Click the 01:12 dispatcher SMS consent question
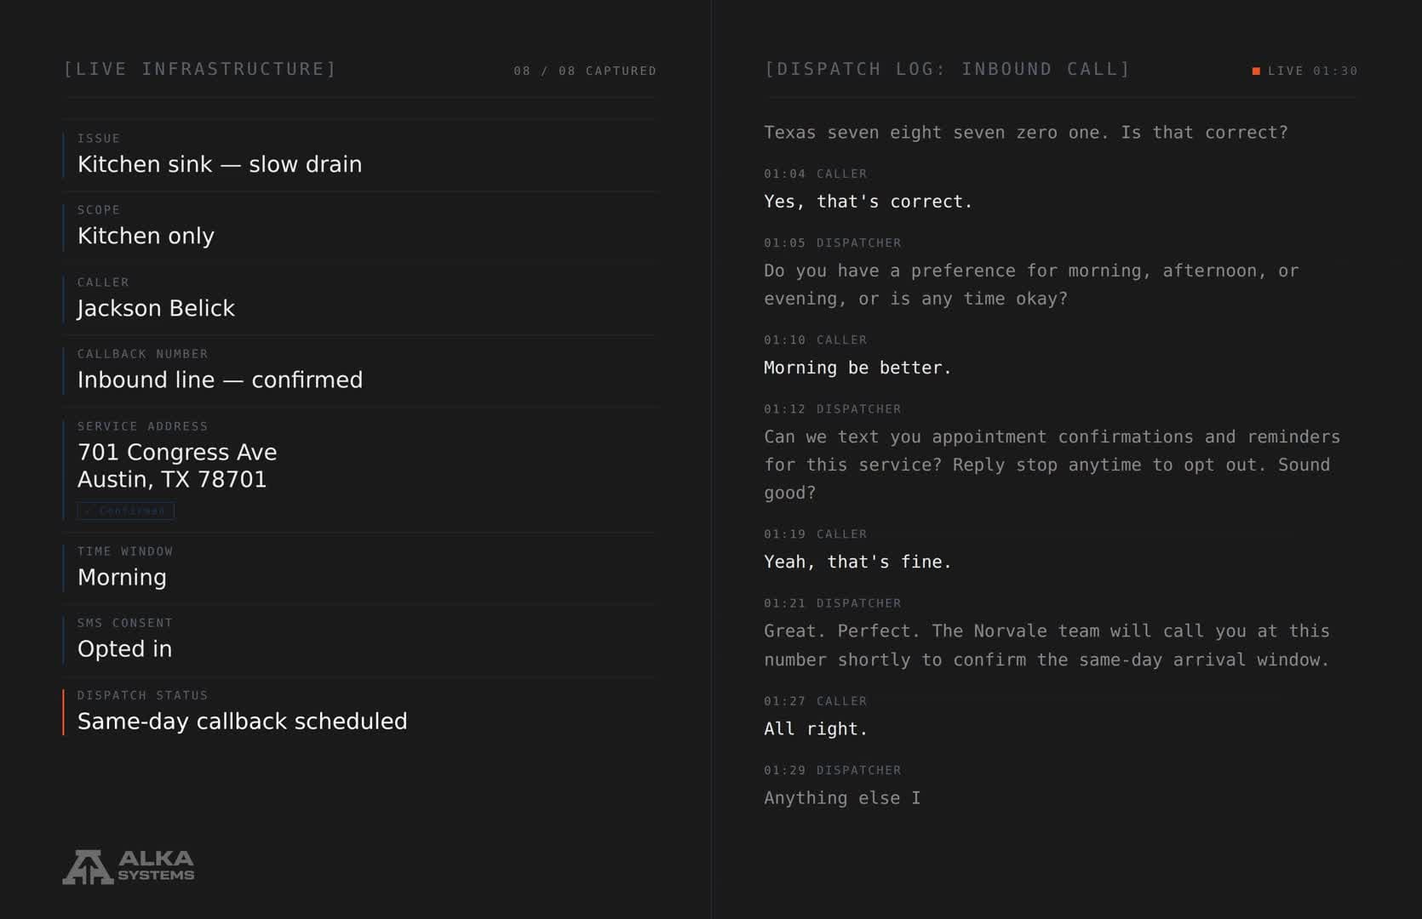Image resolution: width=1422 pixels, height=919 pixels. [1052, 465]
